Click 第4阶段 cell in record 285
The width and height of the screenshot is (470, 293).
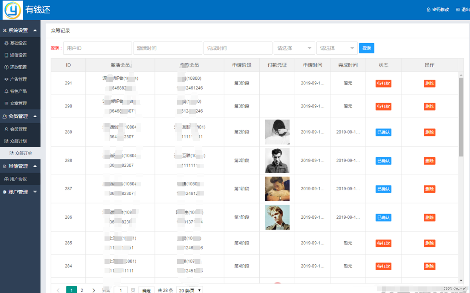pos(242,243)
